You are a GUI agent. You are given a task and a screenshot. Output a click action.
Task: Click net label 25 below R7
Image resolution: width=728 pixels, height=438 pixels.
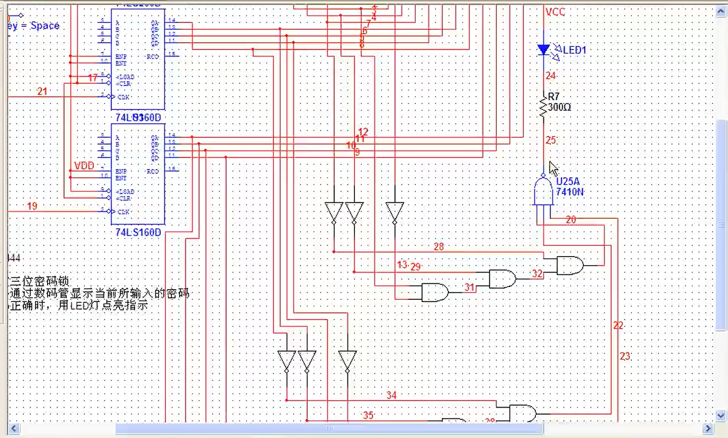point(551,141)
